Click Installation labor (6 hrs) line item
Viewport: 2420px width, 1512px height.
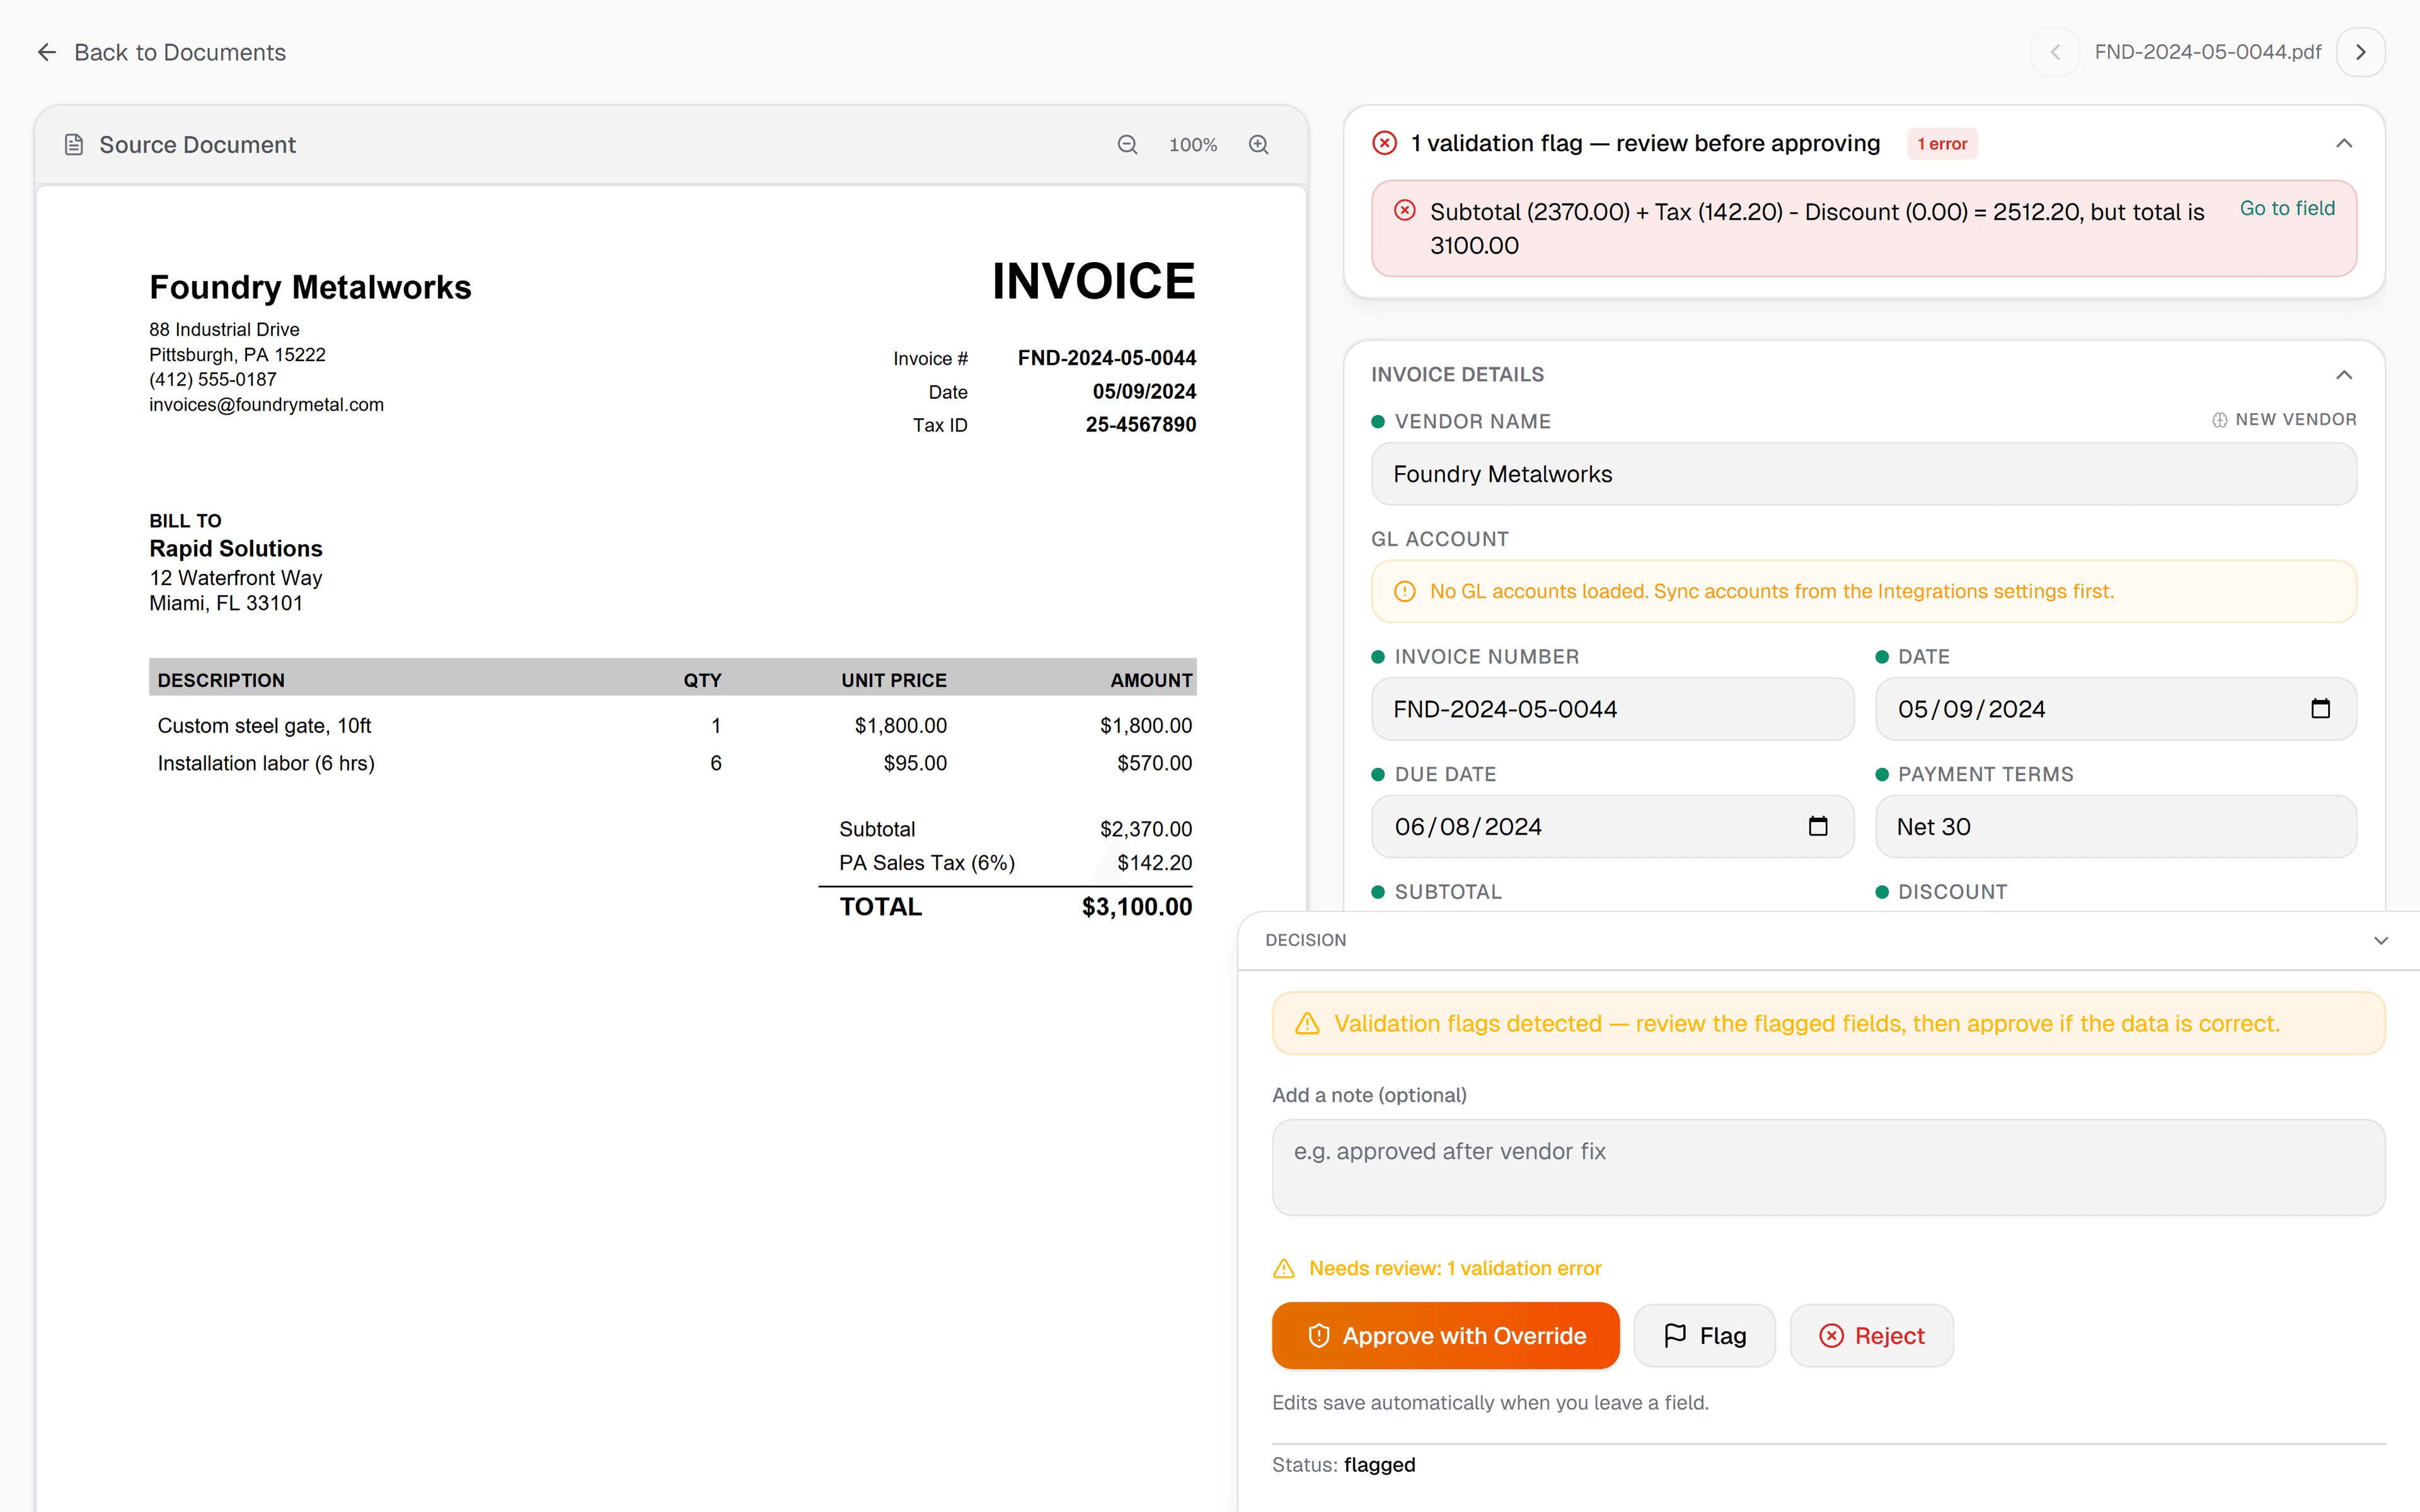tap(266, 764)
